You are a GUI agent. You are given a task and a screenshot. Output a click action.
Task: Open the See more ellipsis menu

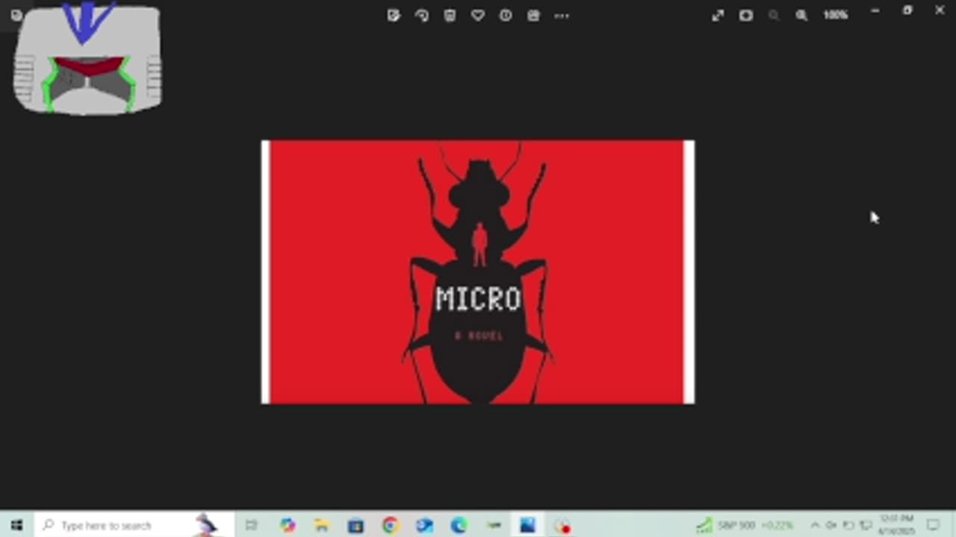562,15
